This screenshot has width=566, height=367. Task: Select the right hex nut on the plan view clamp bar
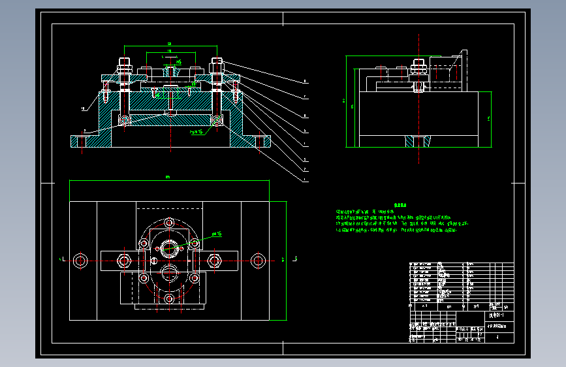214,261
